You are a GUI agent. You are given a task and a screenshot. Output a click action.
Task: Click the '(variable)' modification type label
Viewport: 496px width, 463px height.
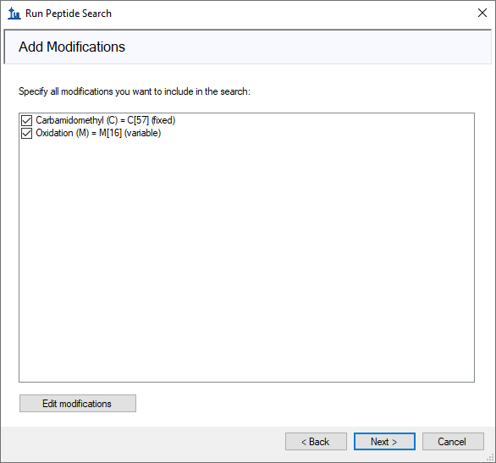(143, 133)
